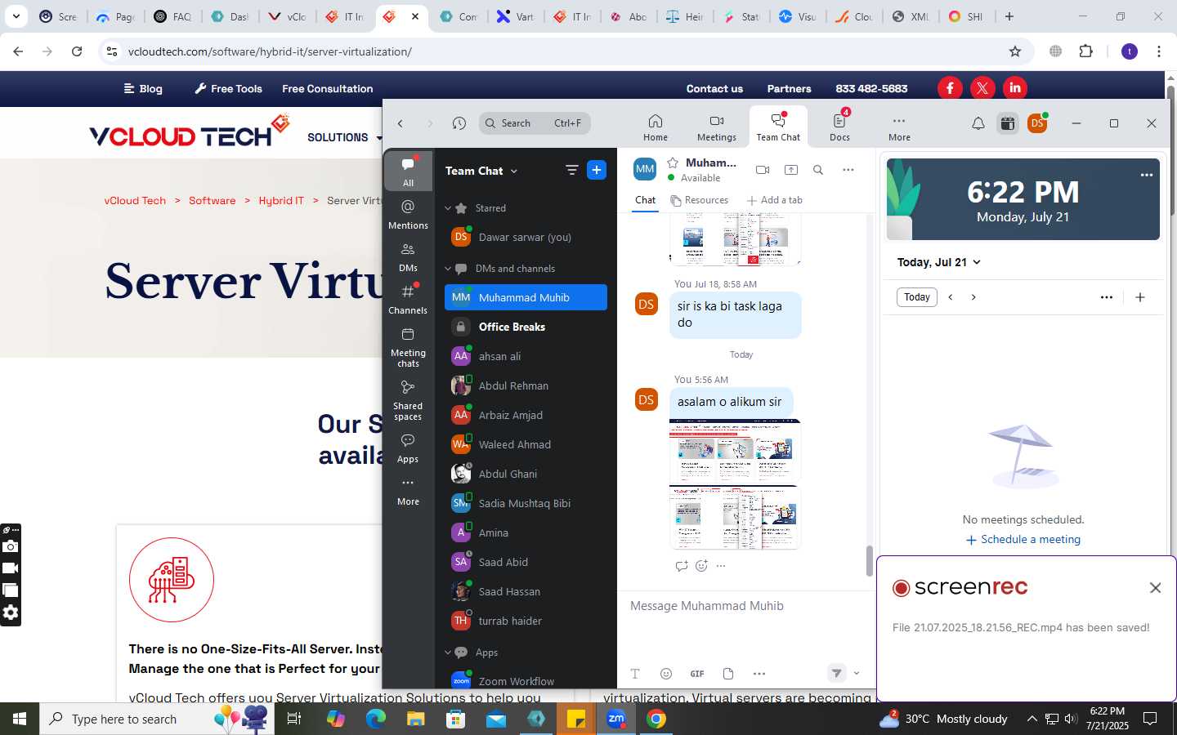This screenshot has height=735, width=1177.
Task: Reply to the last message thread icon
Action: [x=681, y=566]
